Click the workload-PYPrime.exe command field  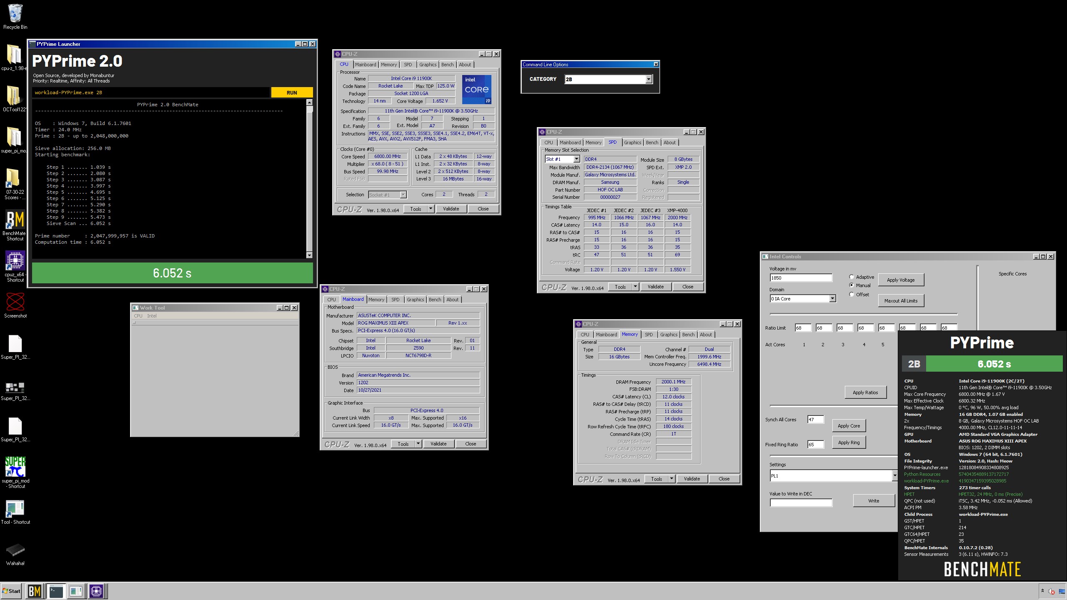point(151,92)
